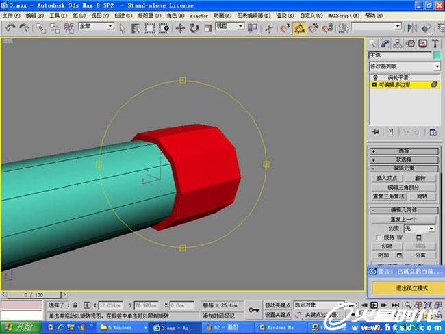Viewport: 445px width, 334px height.
Task: Toggle the Percent Snap icon
Action: [x=314, y=28]
